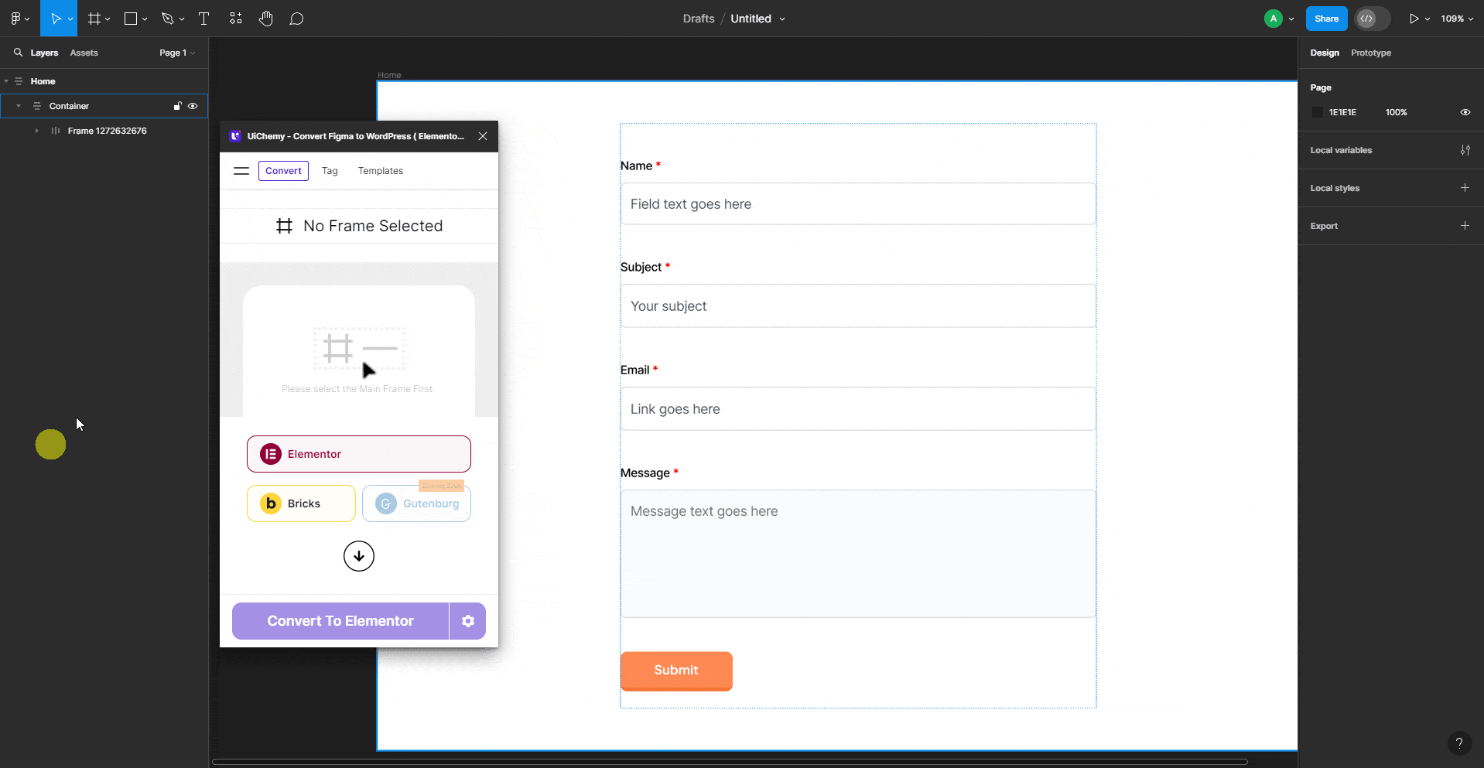The image size is (1484, 768).
Task: Select the Frame tool
Action: (x=94, y=18)
